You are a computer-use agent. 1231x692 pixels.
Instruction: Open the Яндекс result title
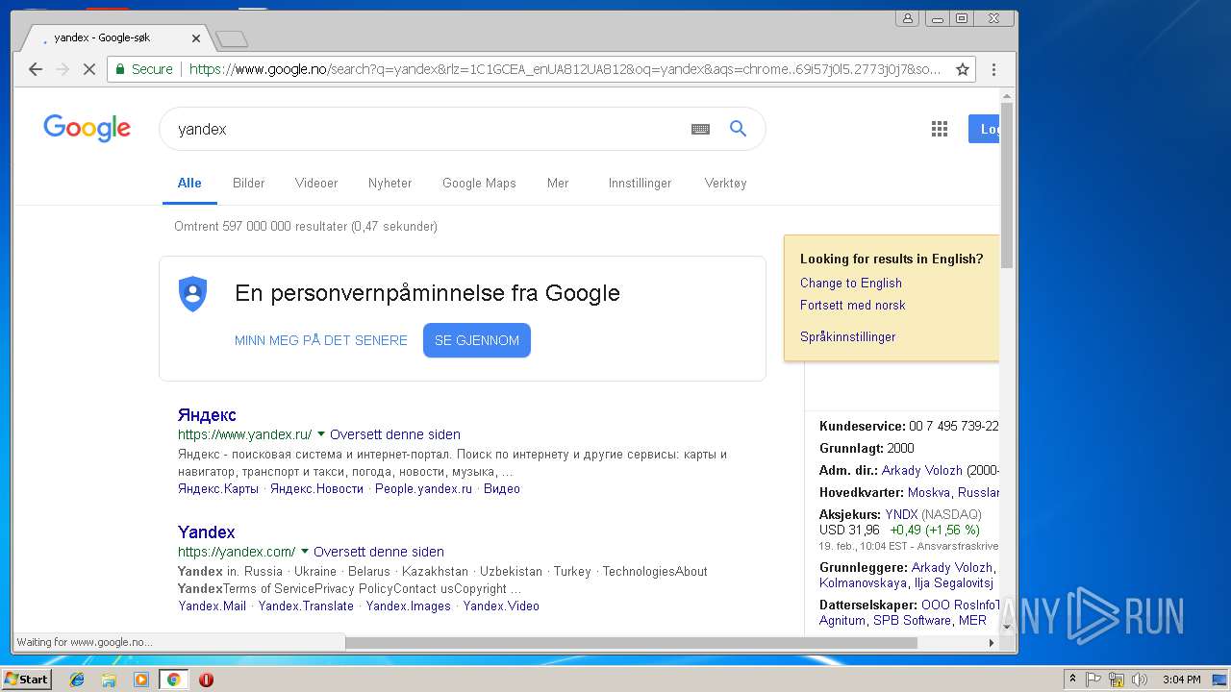click(207, 414)
